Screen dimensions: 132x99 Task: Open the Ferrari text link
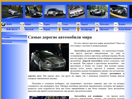click(x=66, y=29)
